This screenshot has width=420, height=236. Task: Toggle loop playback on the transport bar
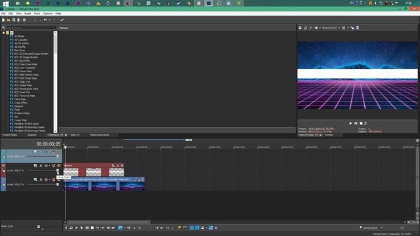[72, 227]
